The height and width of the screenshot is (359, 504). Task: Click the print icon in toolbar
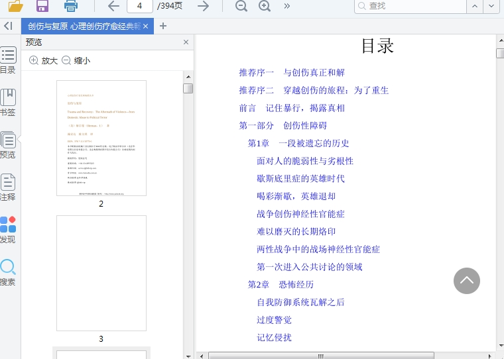[71, 6]
